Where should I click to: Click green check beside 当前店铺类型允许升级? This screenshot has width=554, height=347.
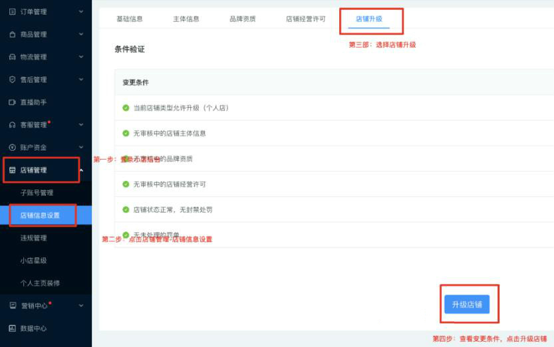(x=126, y=108)
